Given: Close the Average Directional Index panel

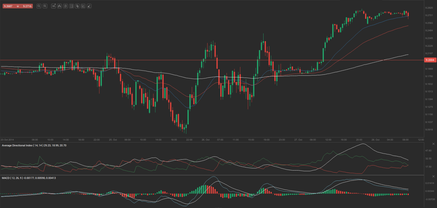Looking at the screenshot, I should point(433,144).
